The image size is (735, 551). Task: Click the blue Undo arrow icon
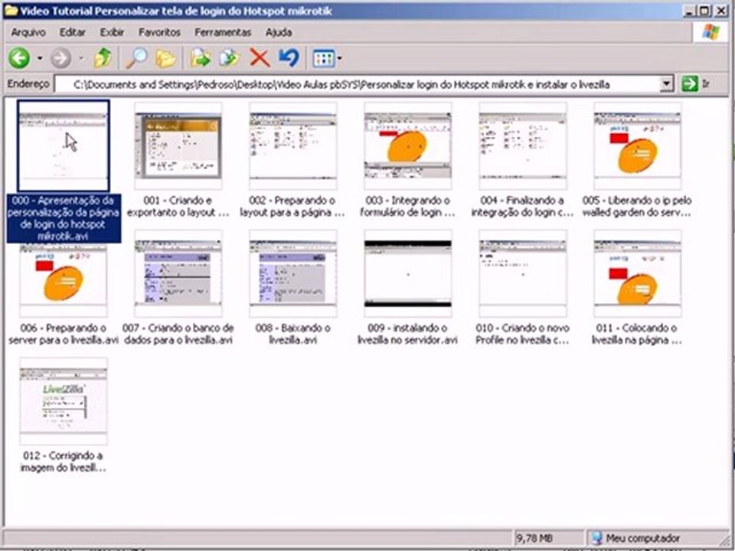click(x=289, y=57)
